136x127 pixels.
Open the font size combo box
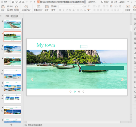click(79, 6)
